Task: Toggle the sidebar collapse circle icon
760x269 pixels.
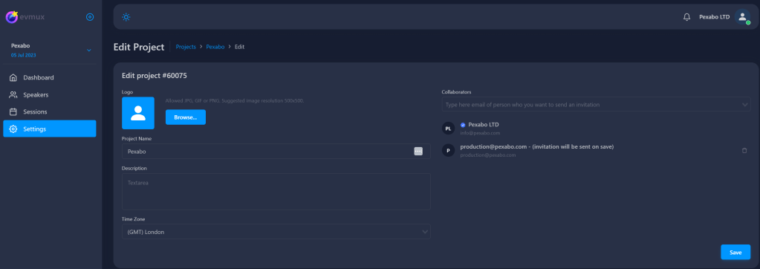Action: coord(90,17)
